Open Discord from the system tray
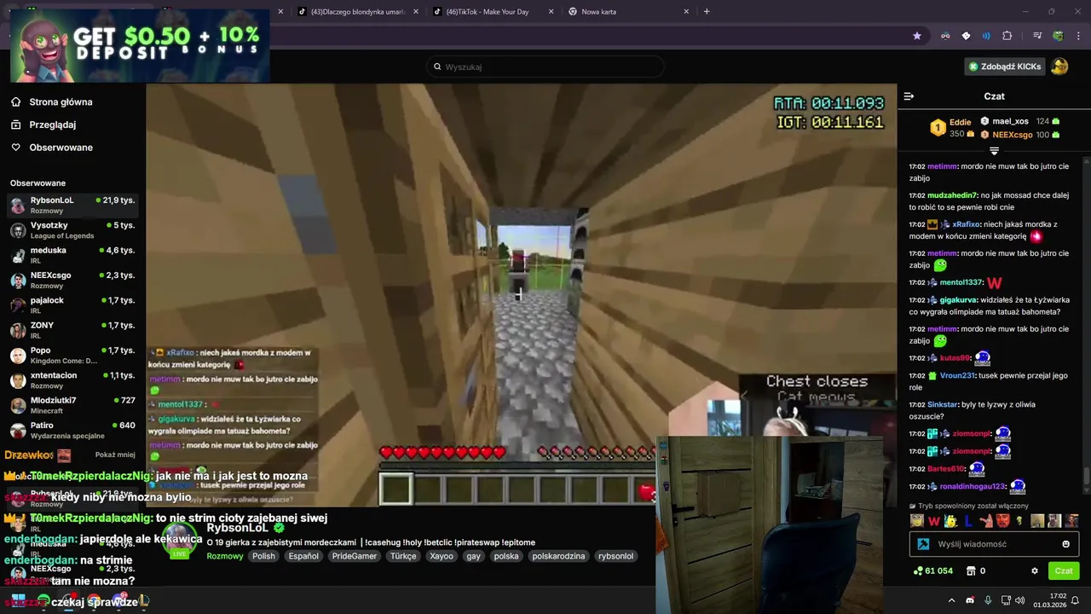The width and height of the screenshot is (1091, 614). (970, 600)
